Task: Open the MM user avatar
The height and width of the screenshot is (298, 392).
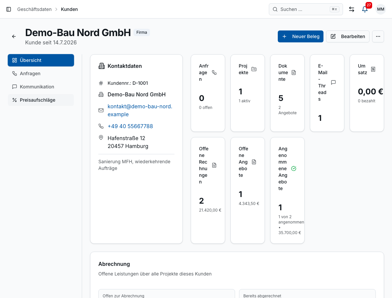Action: 380,9
